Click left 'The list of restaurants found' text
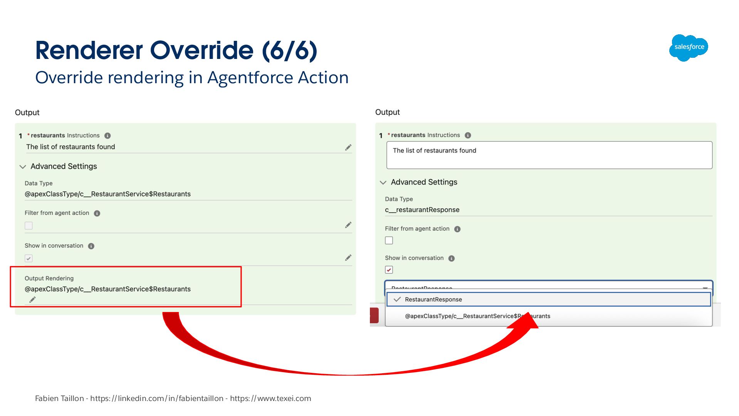The height and width of the screenshot is (416, 739). 71,147
